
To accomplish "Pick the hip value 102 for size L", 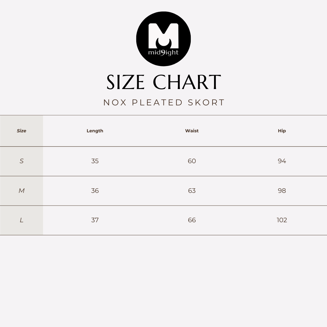I will click(x=282, y=220).
